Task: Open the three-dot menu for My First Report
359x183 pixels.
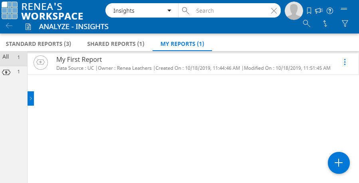Action: (345, 62)
